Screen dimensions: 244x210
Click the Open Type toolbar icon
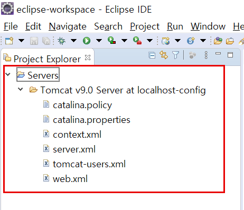218,41
